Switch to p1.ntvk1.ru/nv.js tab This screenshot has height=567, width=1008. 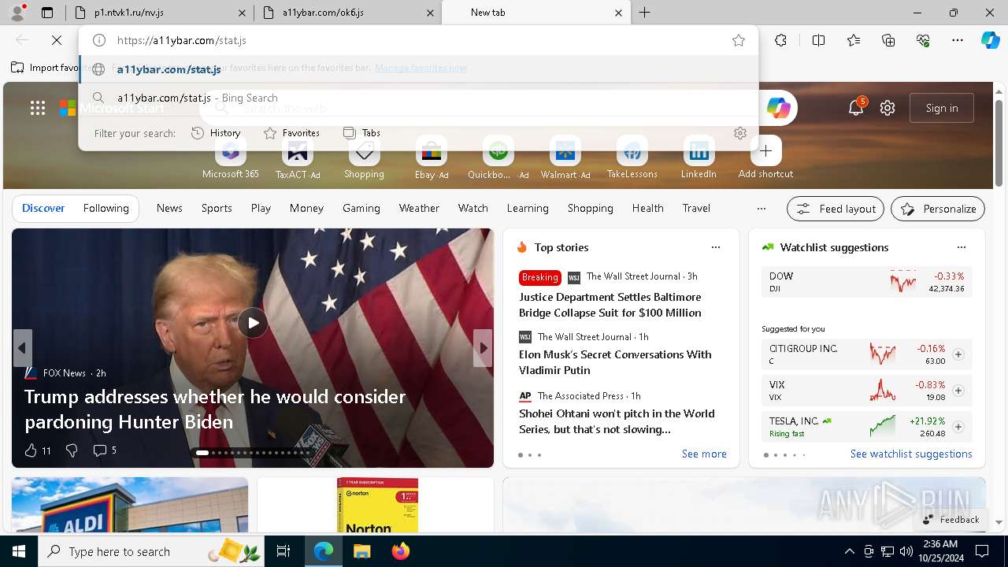tap(158, 13)
